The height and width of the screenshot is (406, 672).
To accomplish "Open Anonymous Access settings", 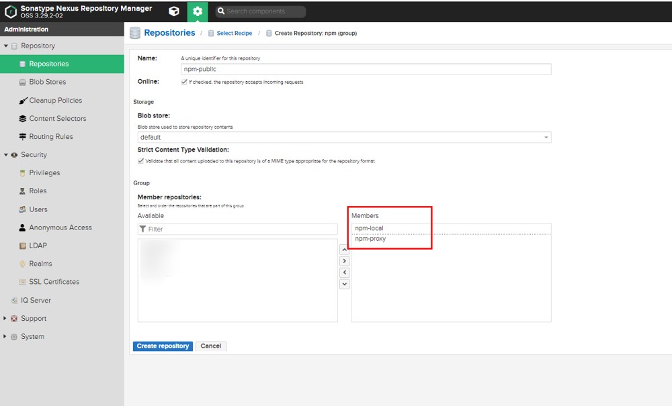I will 62,227.
